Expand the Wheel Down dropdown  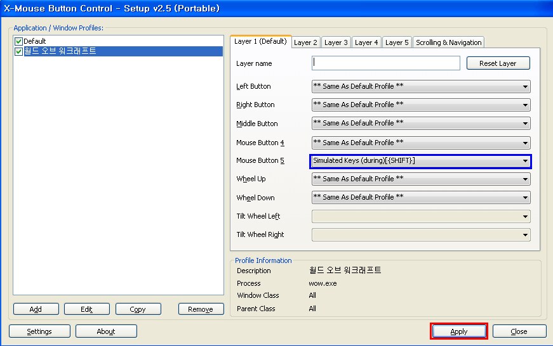421,198
